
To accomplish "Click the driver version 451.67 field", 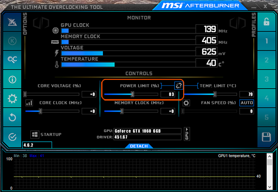I will 147,137.
